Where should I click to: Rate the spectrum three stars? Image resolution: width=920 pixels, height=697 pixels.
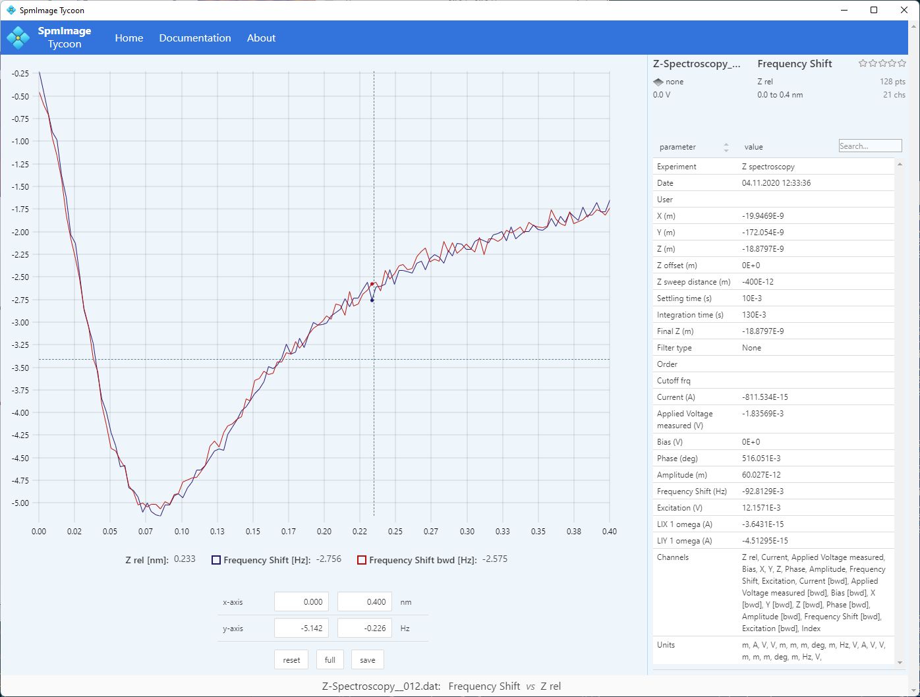882,63
